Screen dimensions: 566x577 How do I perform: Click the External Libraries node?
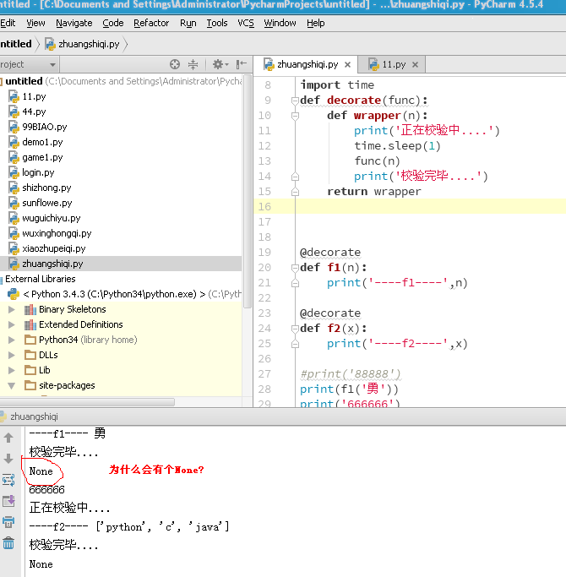coord(40,279)
